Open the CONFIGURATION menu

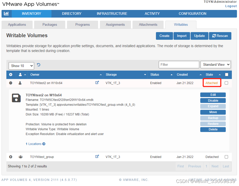(193, 14)
